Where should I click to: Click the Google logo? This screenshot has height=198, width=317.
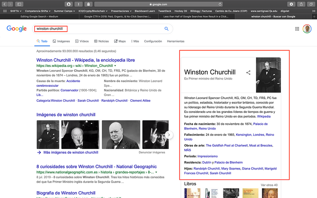[17, 29]
